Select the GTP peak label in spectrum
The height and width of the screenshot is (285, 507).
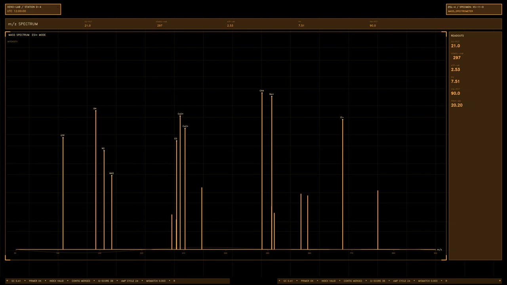pyautogui.click(x=63, y=135)
